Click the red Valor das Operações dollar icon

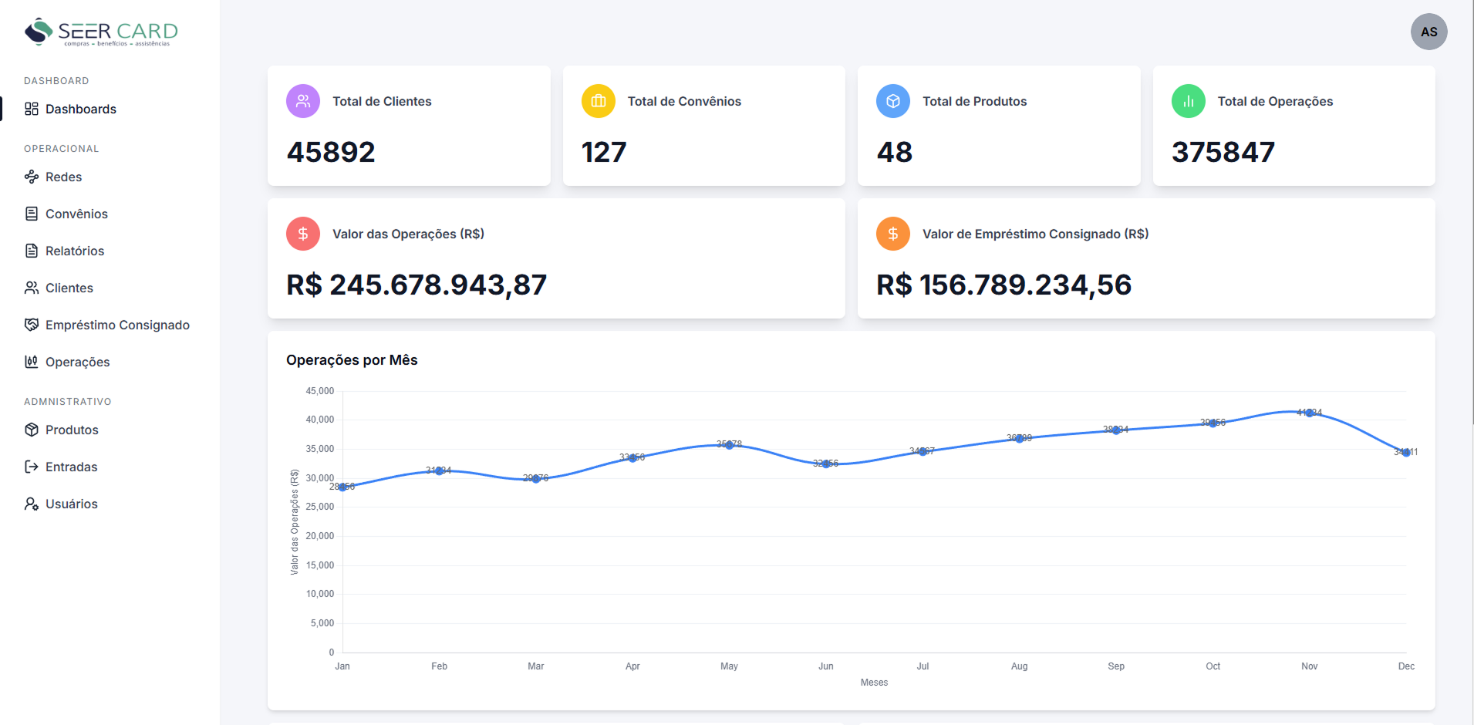coord(303,234)
